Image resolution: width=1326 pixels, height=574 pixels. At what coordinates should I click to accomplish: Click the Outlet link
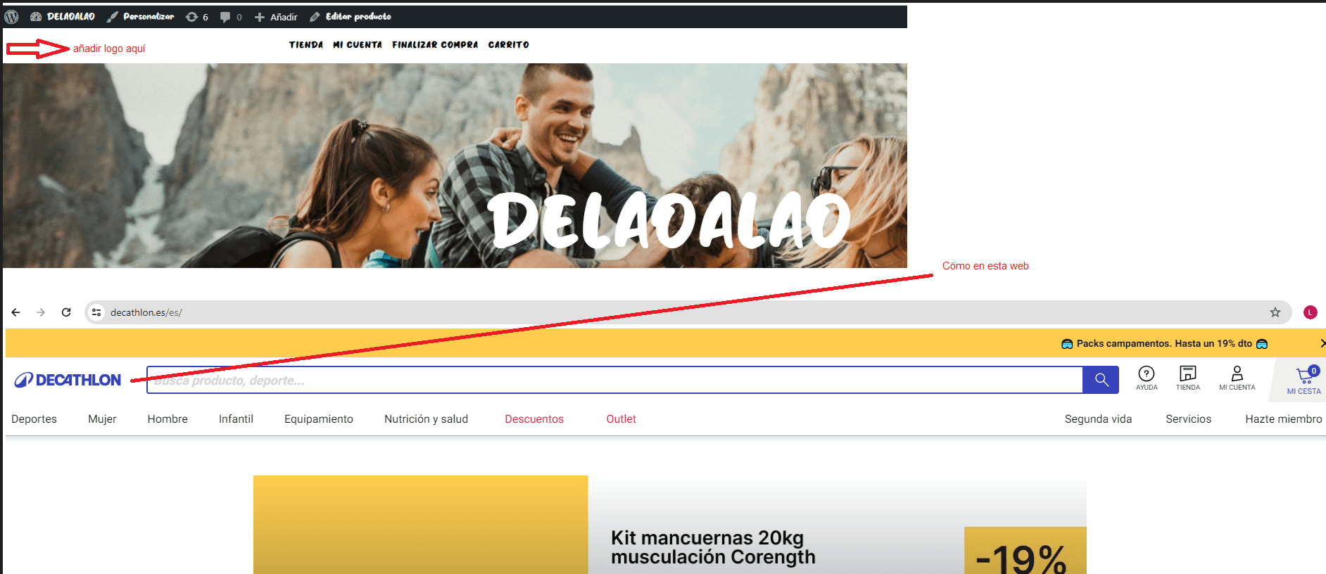pyautogui.click(x=621, y=419)
